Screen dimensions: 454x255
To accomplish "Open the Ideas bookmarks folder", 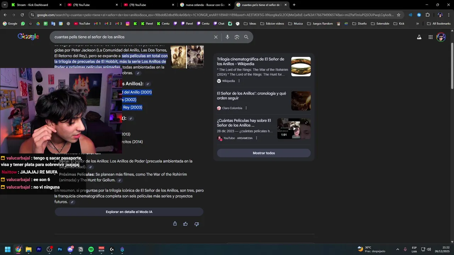I will pos(250,24).
